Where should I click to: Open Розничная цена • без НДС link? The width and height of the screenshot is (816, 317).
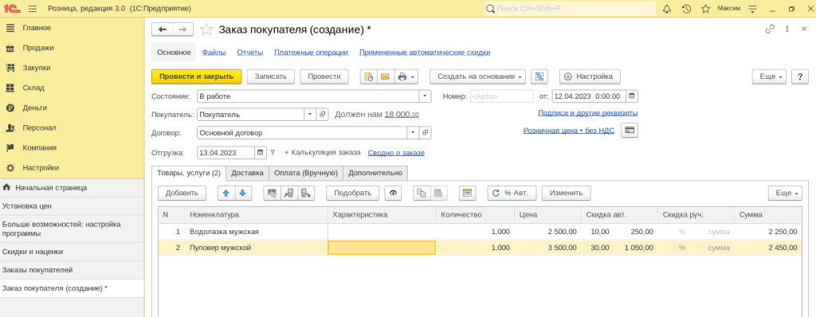point(569,131)
